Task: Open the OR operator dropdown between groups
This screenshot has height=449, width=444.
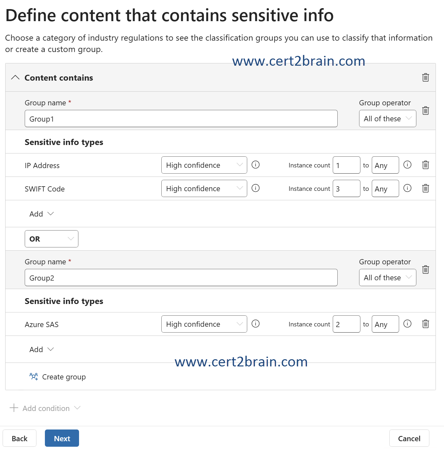Action: coord(51,239)
